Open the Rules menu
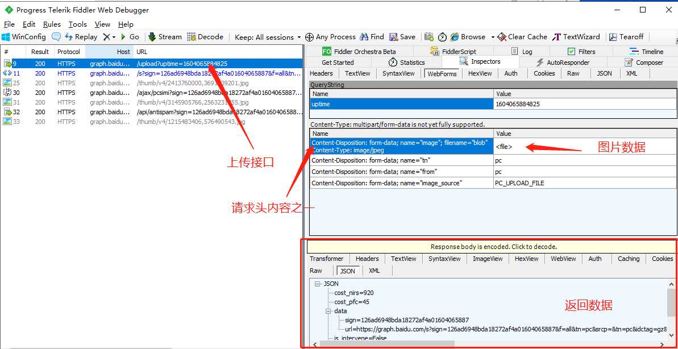The width and height of the screenshot is (678, 349). tap(52, 24)
